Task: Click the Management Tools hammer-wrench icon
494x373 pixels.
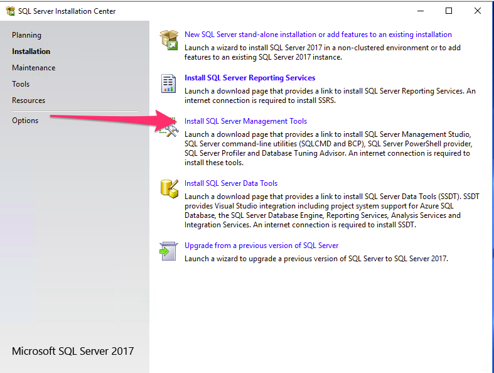Action: pos(169,127)
